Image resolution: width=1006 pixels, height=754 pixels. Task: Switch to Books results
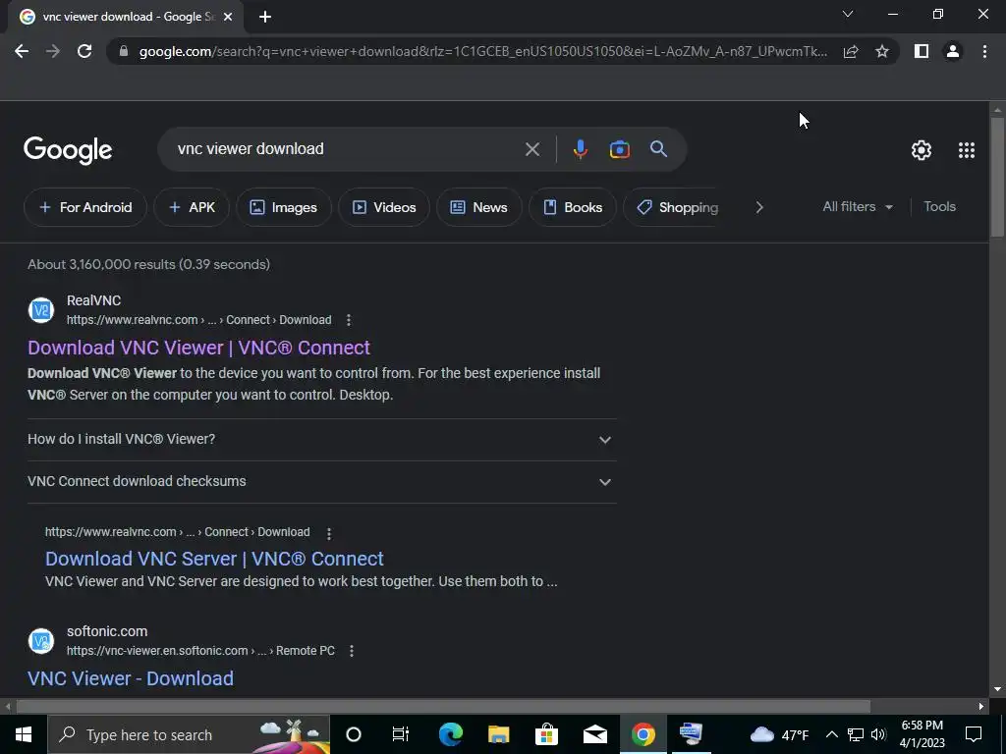click(573, 207)
